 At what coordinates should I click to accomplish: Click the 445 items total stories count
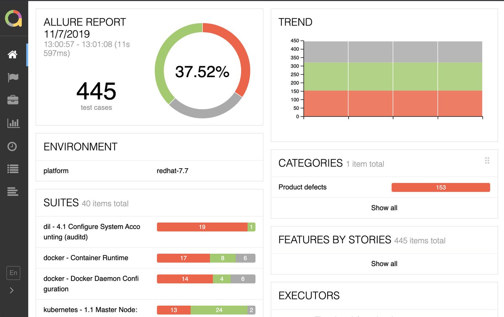420,241
